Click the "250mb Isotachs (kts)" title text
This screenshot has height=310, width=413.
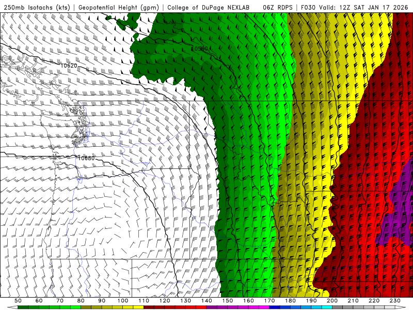click(x=36, y=8)
